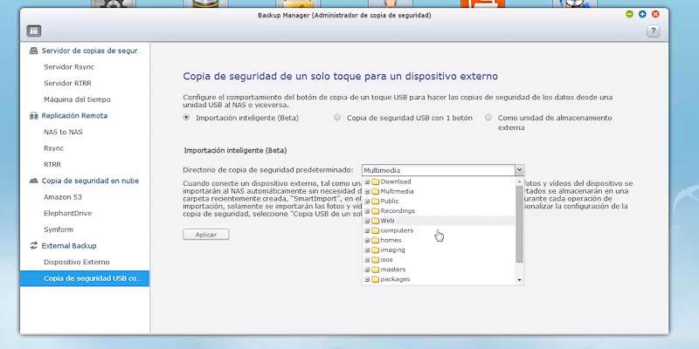Image resolution: width=699 pixels, height=349 pixels.
Task: Click the Multimedia folder icon in list
Action: click(x=375, y=191)
